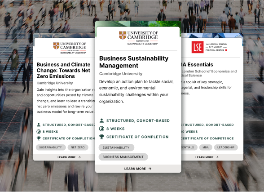This screenshot has width=264, height=192.
Task: Select the Net Zero tag
Action: [x=78, y=147]
